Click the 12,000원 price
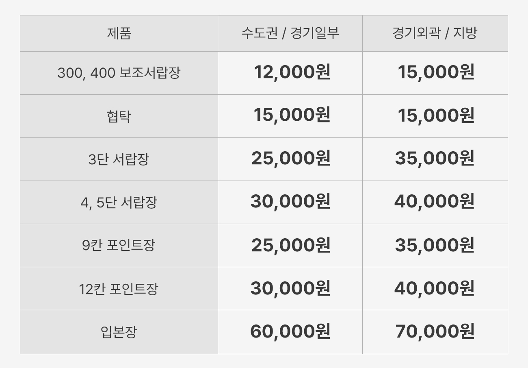Screen dimensions: 528x368 click(x=292, y=72)
